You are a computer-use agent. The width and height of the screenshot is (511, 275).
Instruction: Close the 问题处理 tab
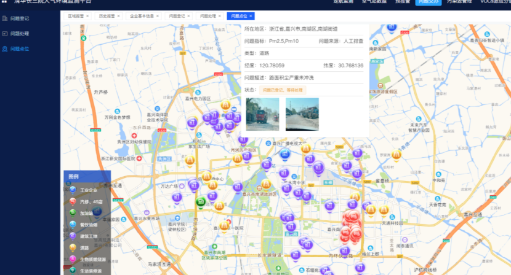pos(219,16)
